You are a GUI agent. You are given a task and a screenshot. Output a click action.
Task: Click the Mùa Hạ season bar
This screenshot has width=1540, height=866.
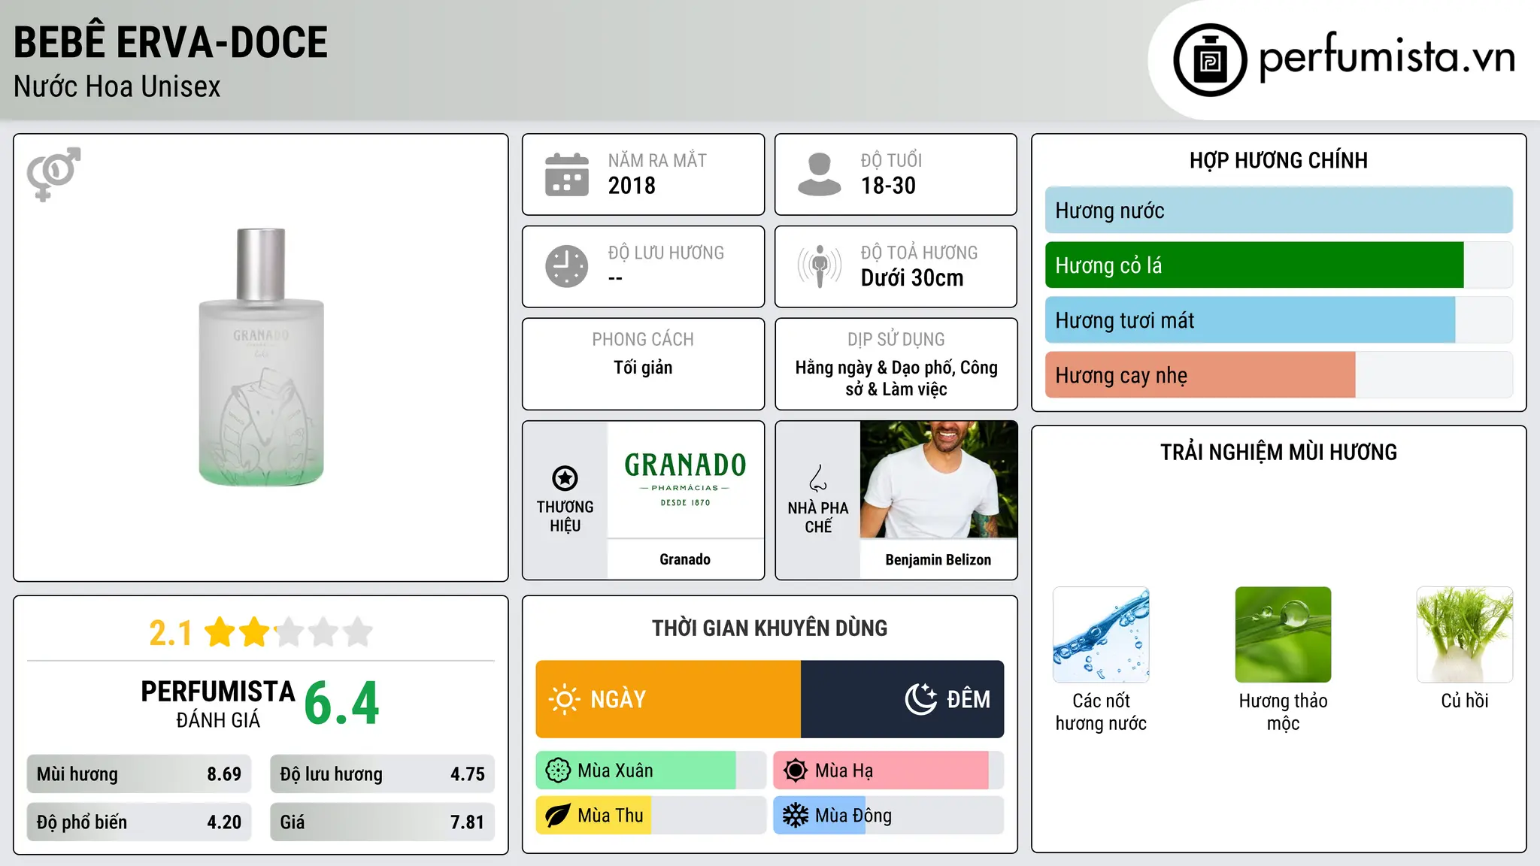click(889, 771)
